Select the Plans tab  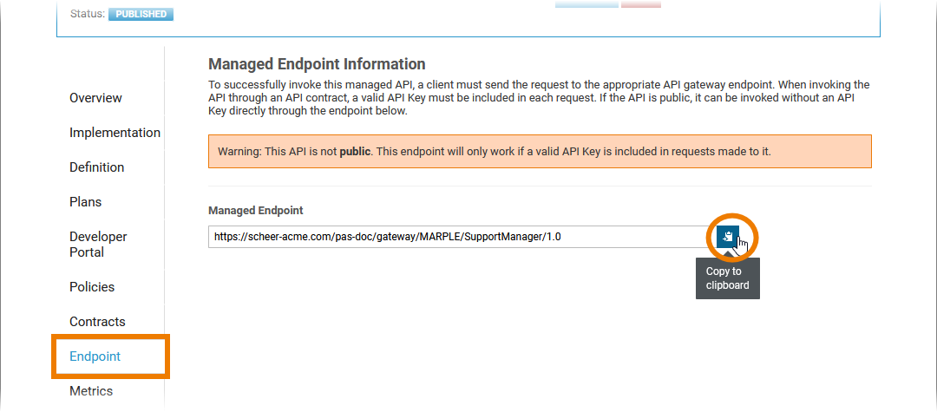[85, 202]
